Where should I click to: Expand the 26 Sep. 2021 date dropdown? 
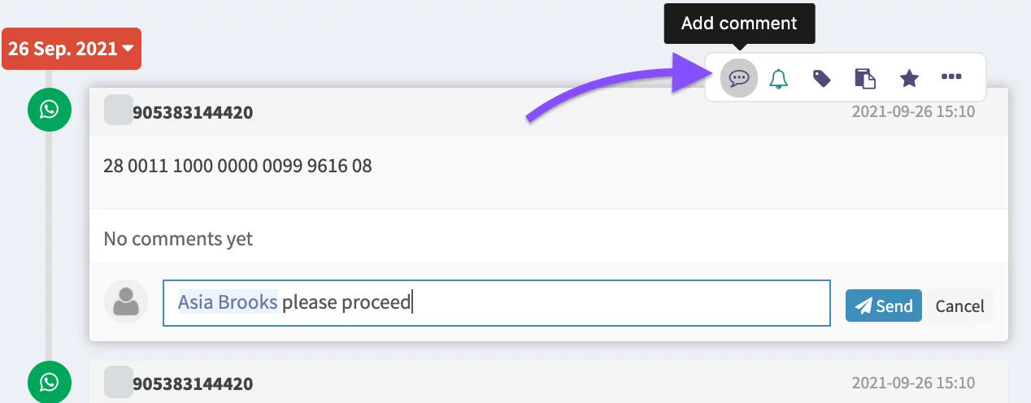72,49
